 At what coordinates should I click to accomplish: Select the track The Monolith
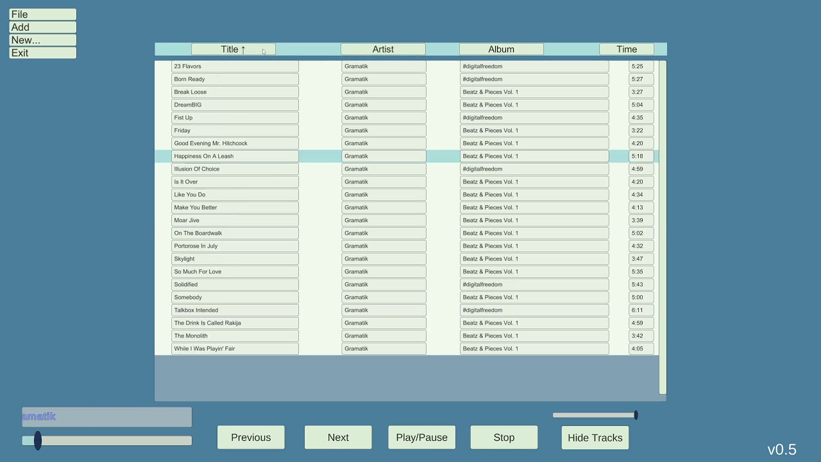pos(235,336)
